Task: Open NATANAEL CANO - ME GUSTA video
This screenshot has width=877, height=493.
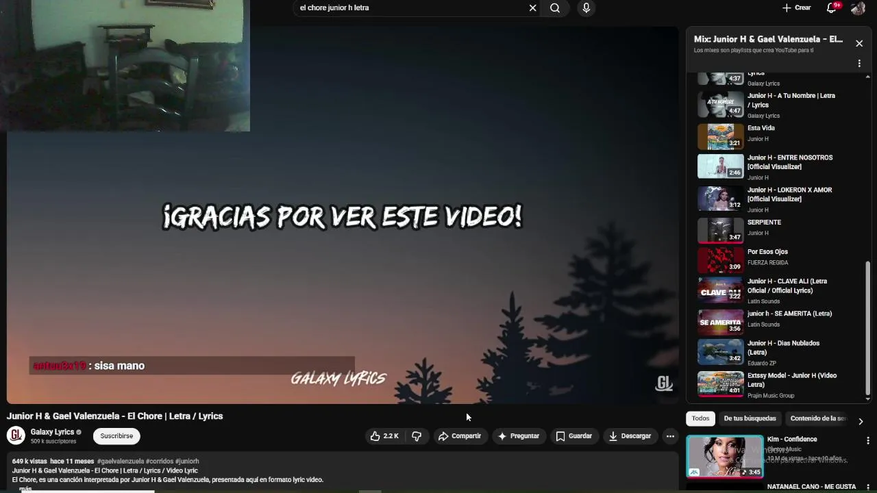Action: [811, 487]
